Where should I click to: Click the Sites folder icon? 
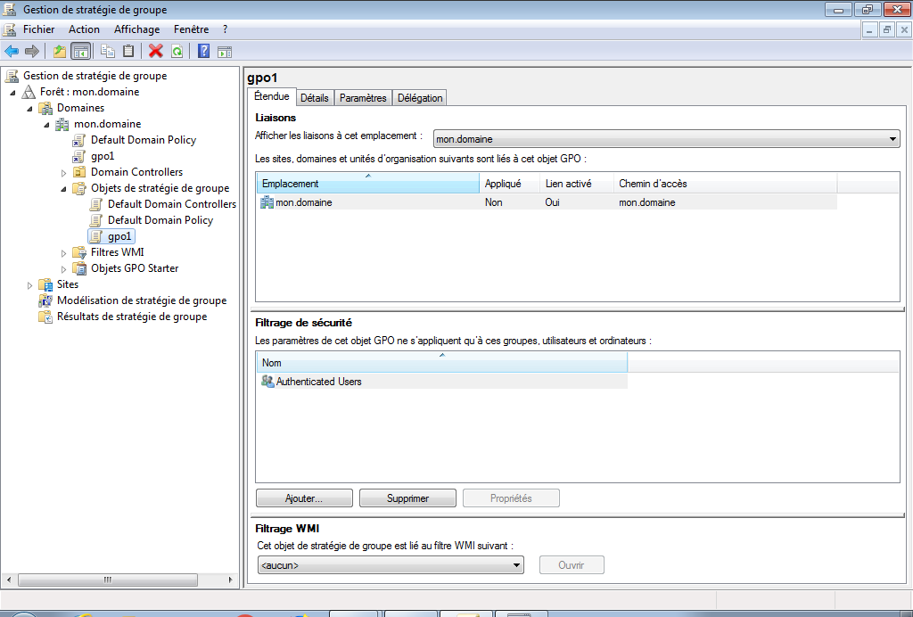[x=45, y=284]
